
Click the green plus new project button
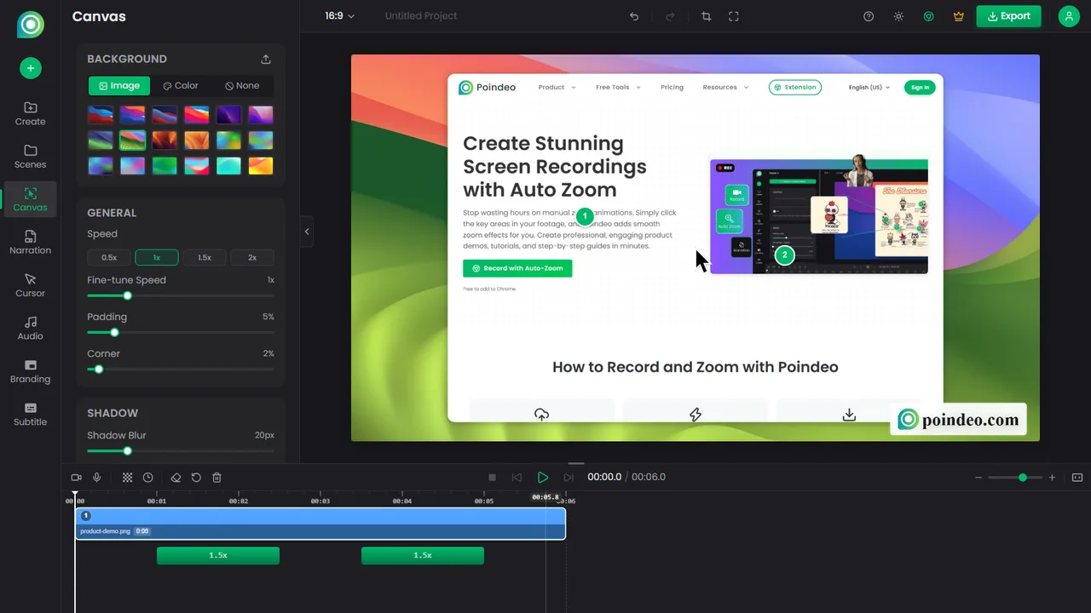(30, 68)
